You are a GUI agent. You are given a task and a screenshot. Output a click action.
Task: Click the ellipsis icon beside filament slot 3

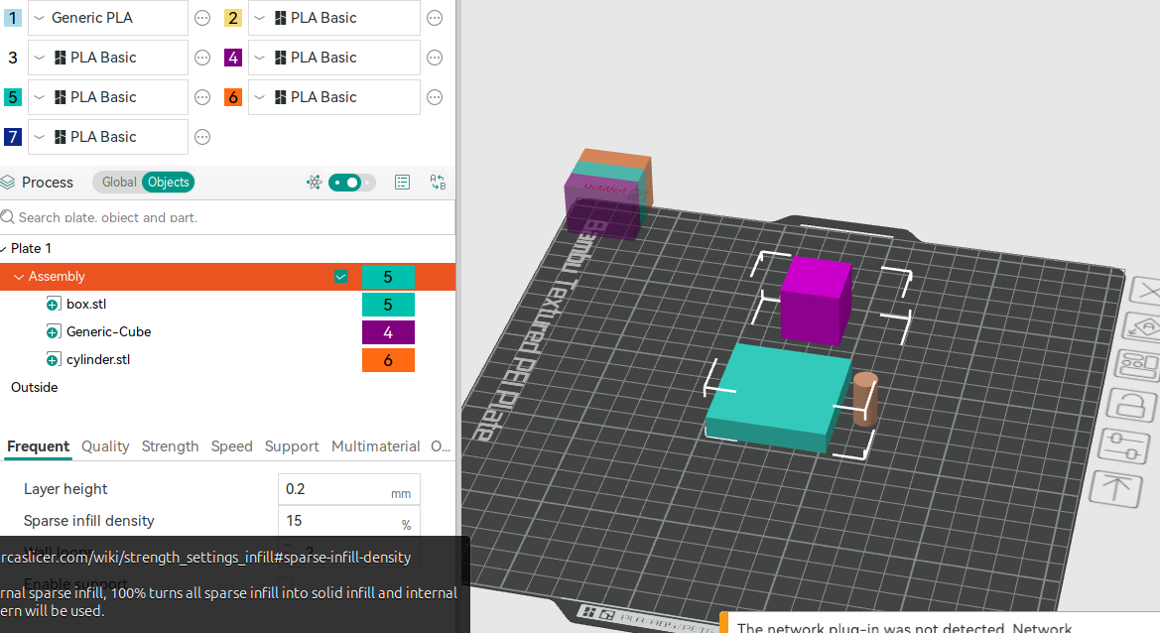point(202,58)
